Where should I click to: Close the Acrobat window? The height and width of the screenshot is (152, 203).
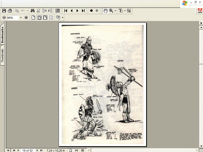(200, 2)
